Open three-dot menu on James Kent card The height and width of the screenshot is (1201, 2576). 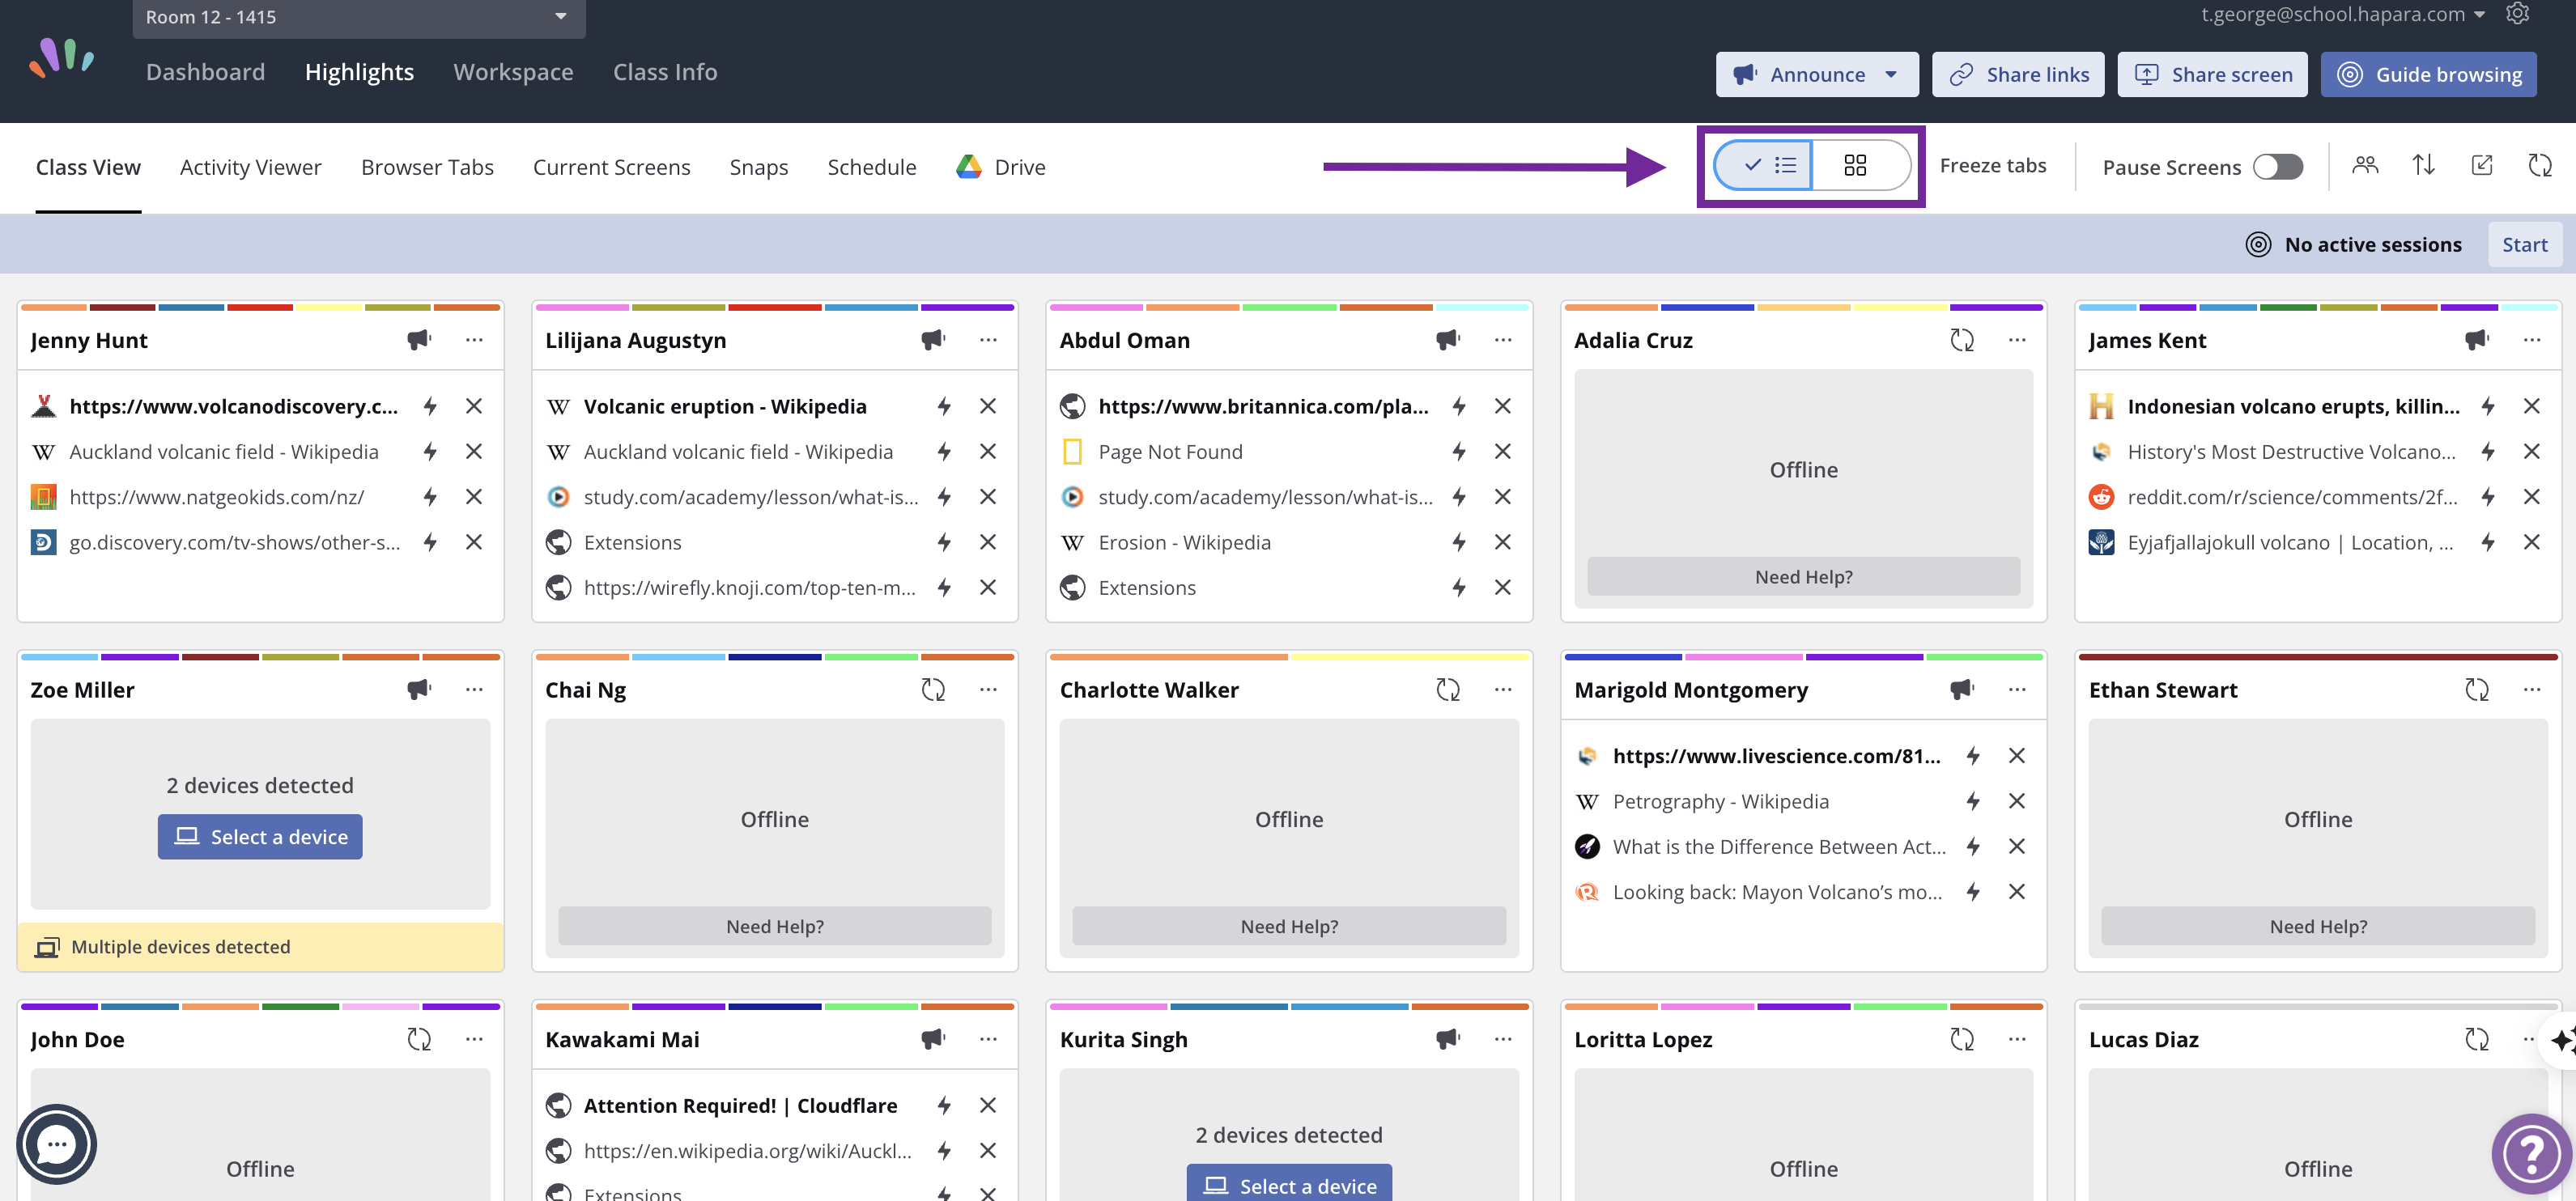tap(2532, 340)
